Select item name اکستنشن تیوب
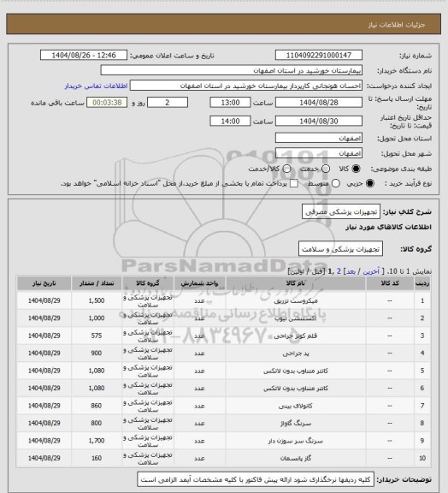 coord(295,318)
